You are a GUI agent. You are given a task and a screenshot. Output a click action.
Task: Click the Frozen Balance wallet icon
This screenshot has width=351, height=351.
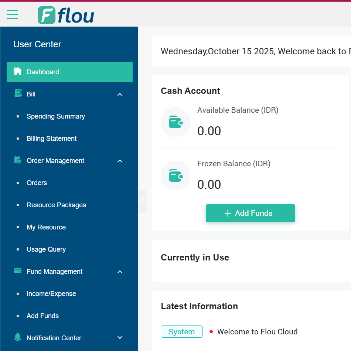pos(175,176)
